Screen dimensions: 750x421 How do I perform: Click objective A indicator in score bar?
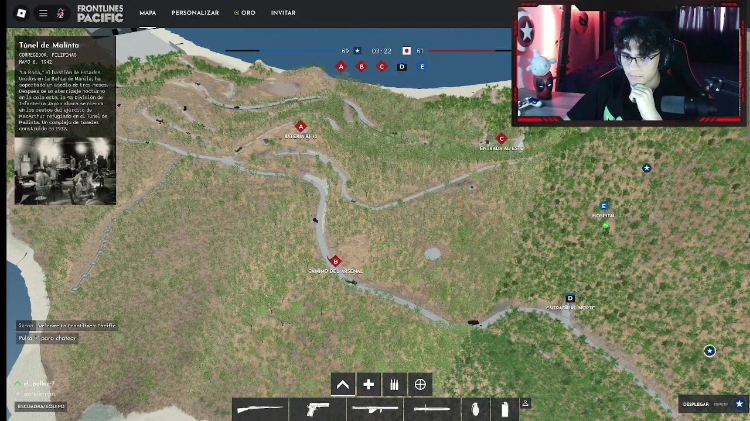click(341, 67)
